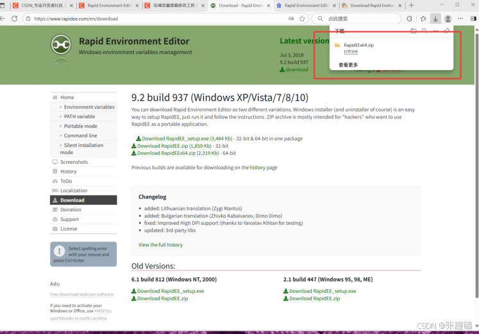
Task: Open the history page link
Action: point(258,168)
